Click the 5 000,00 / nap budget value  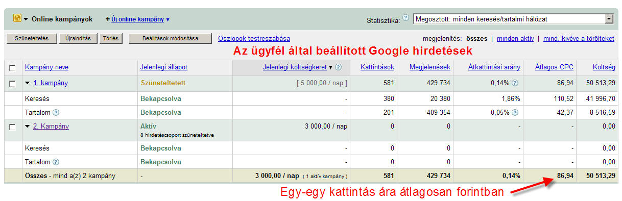coord(322,83)
